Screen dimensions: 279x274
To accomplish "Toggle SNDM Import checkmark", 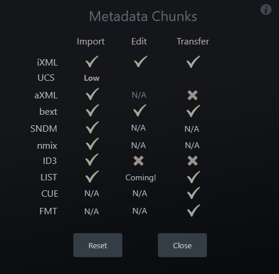I will (x=92, y=127).
